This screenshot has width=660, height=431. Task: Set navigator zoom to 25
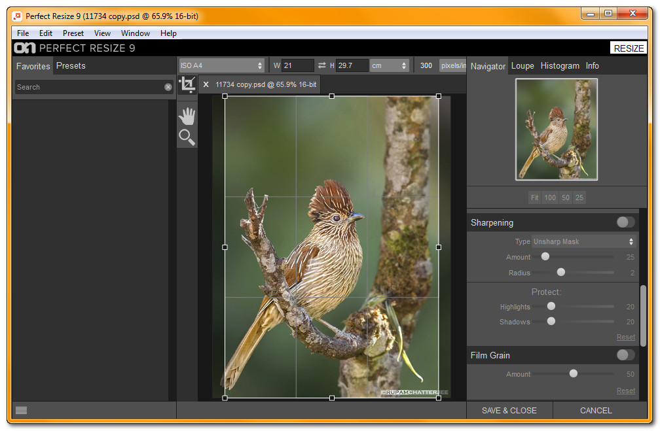tap(579, 198)
